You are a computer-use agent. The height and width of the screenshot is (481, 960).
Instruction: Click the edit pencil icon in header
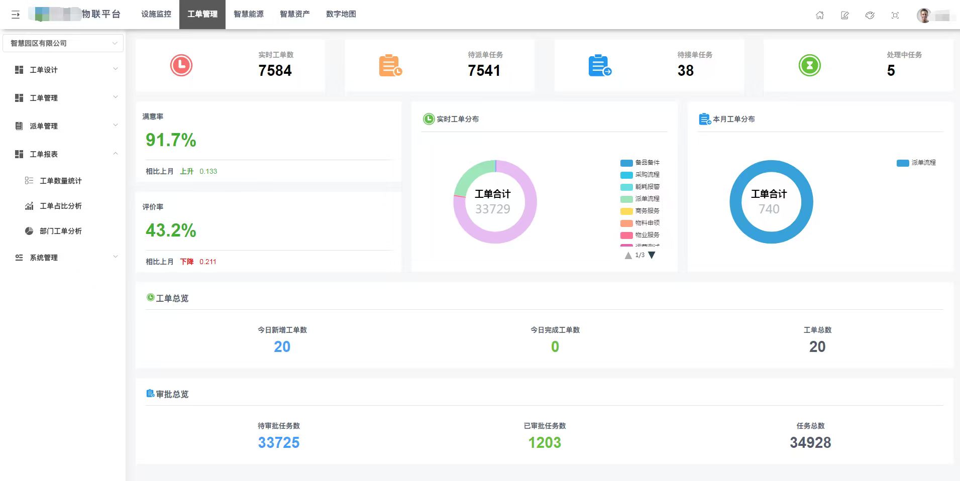(845, 15)
